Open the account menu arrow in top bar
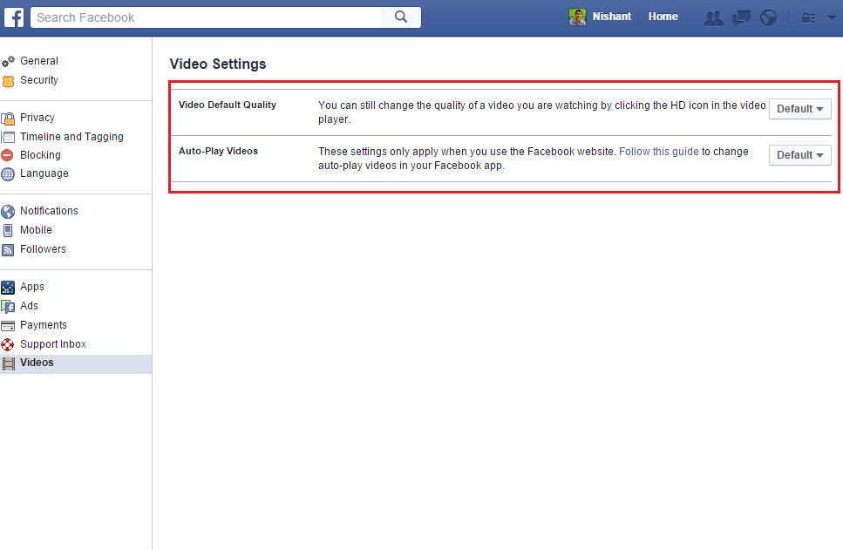Viewport: 843px width, 550px height. click(x=831, y=17)
